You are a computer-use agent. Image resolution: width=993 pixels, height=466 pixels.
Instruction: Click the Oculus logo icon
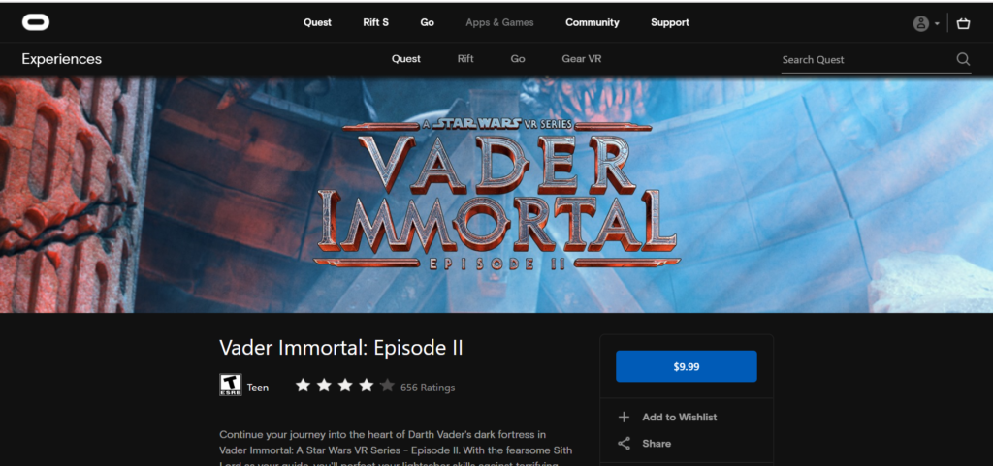pos(36,22)
